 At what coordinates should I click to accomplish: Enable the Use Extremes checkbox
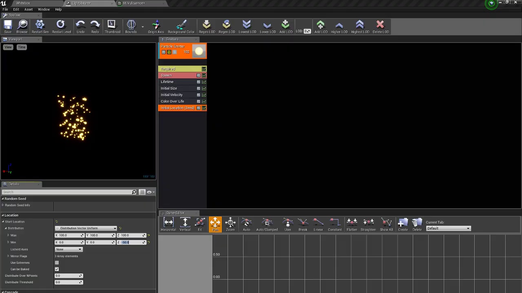pyautogui.click(x=57, y=262)
